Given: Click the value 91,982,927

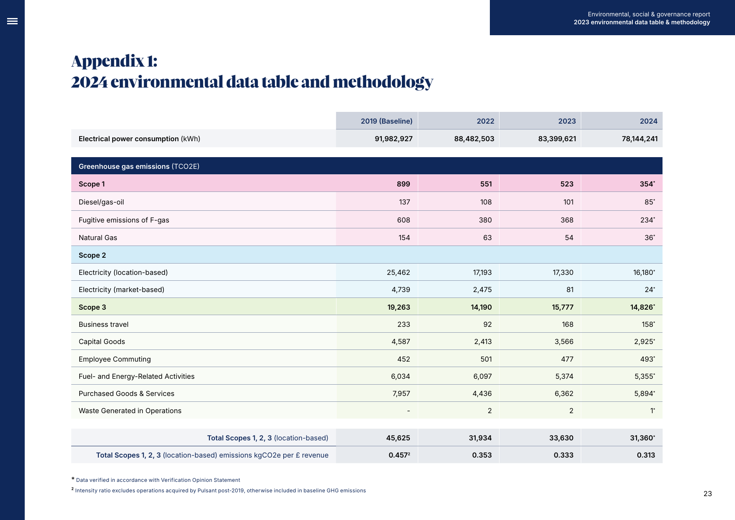Looking at the screenshot, I should (393, 139).
